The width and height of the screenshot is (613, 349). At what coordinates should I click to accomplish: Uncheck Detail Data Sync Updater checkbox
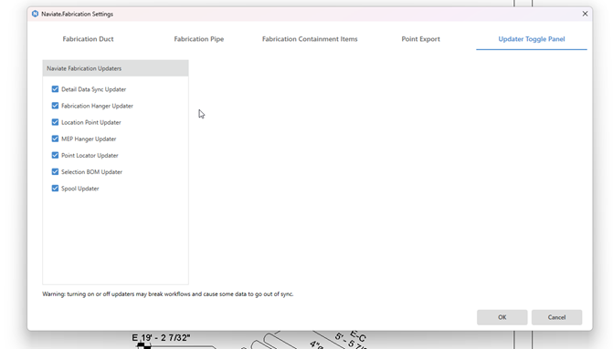click(55, 89)
